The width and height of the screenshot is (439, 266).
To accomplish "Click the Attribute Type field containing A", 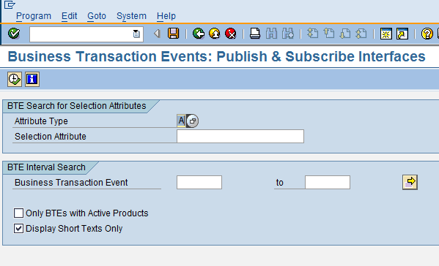I will (181, 121).
